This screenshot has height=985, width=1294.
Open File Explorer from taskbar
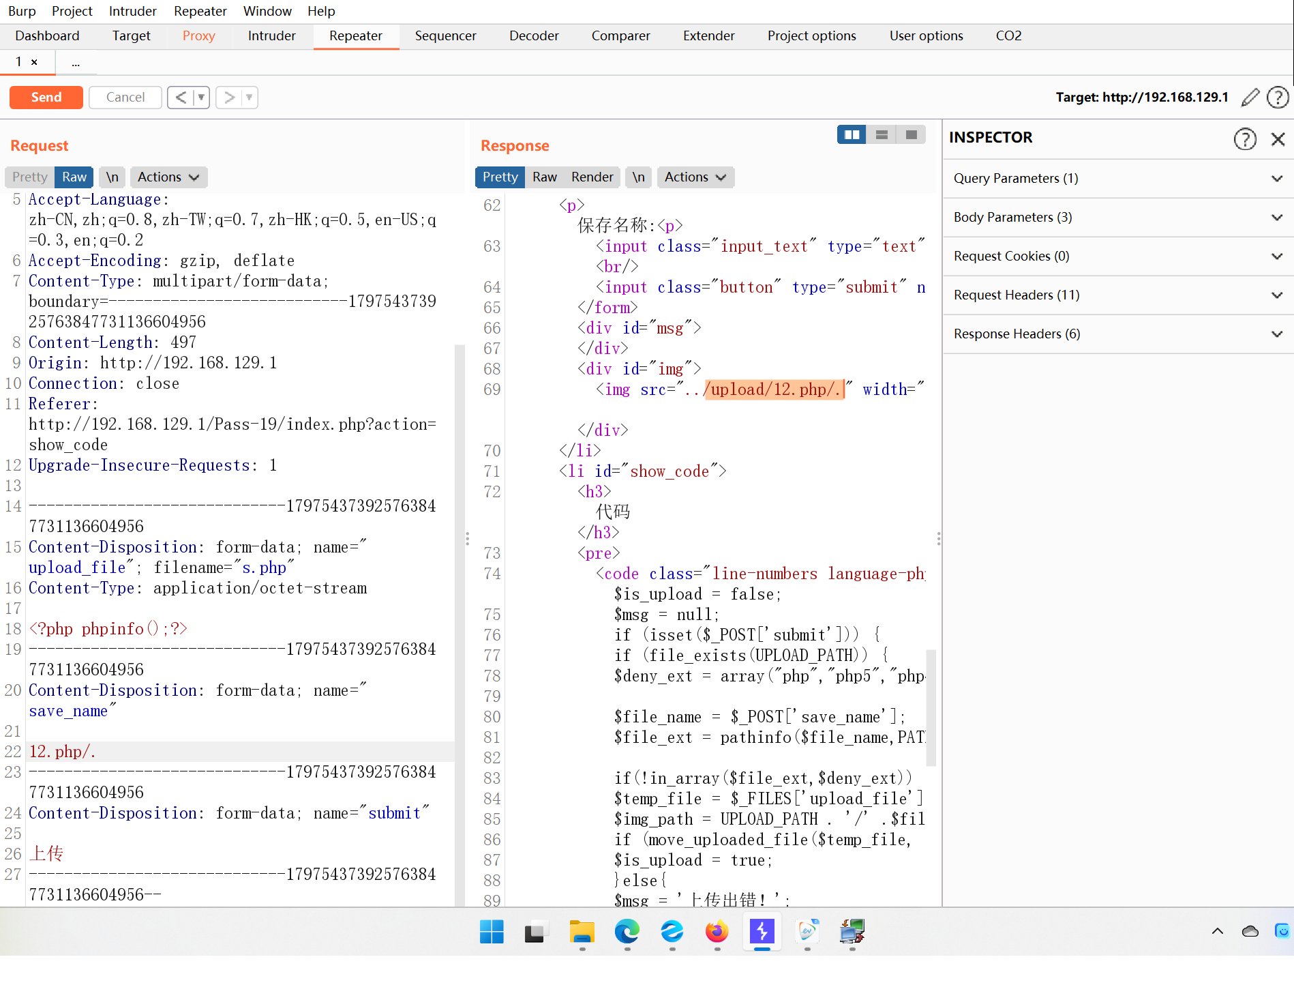582,932
